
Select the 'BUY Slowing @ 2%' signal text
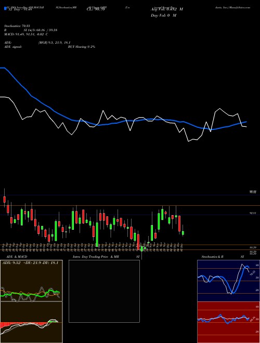tap(82, 47)
